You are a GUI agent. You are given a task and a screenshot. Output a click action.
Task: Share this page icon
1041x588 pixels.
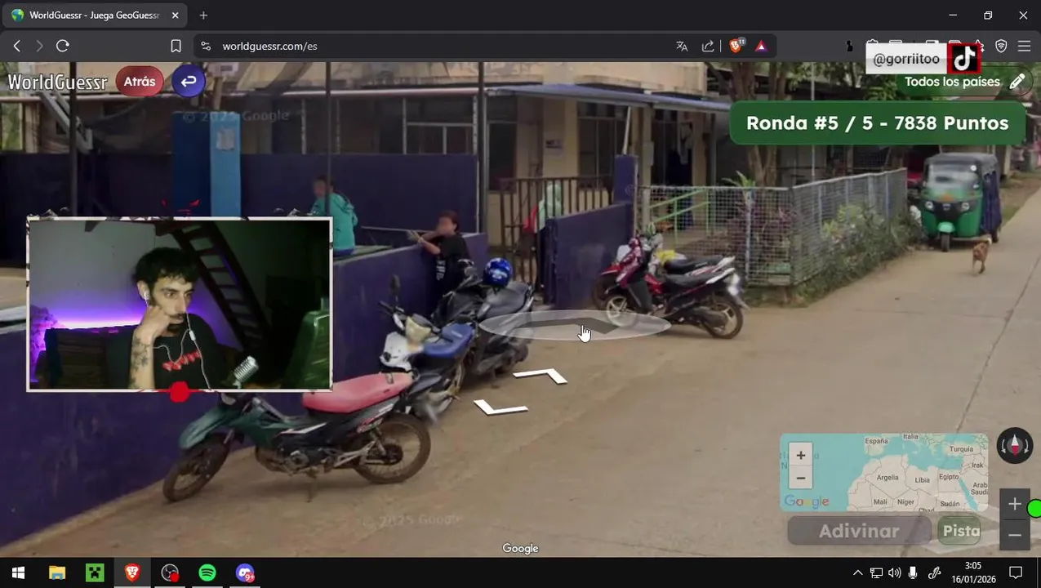tap(708, 46)
